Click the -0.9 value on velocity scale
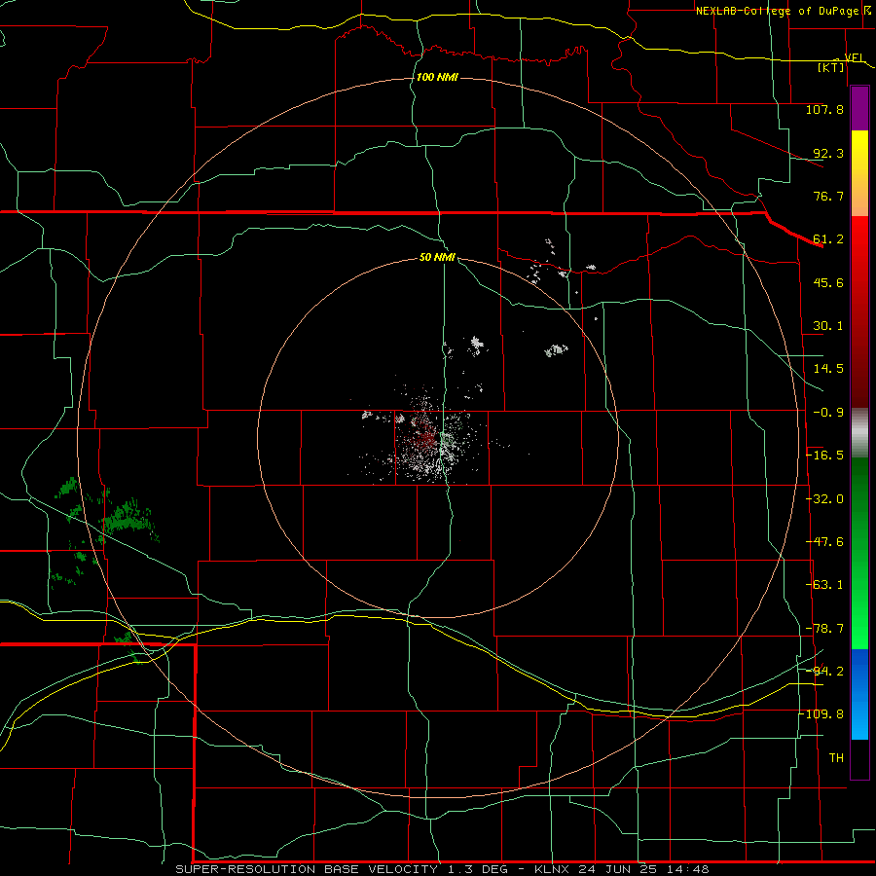Image resolution: width=876 pixels, height=876 pixels. 828,413
